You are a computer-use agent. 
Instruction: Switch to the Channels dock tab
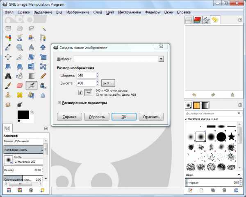coord(197,20)
